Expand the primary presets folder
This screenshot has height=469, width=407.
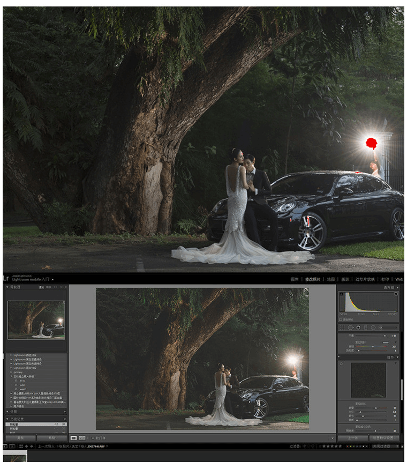tap(11, 372)
